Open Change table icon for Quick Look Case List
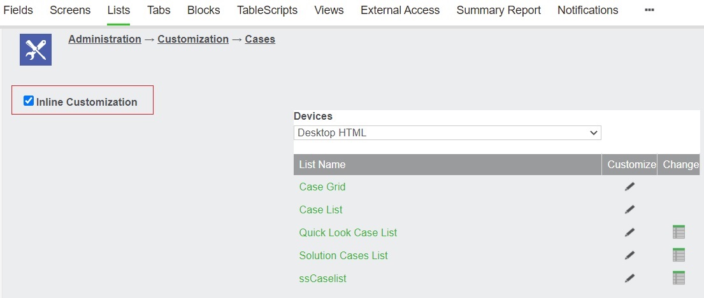This screenshot has width=704, height=298. click(679, 232)
